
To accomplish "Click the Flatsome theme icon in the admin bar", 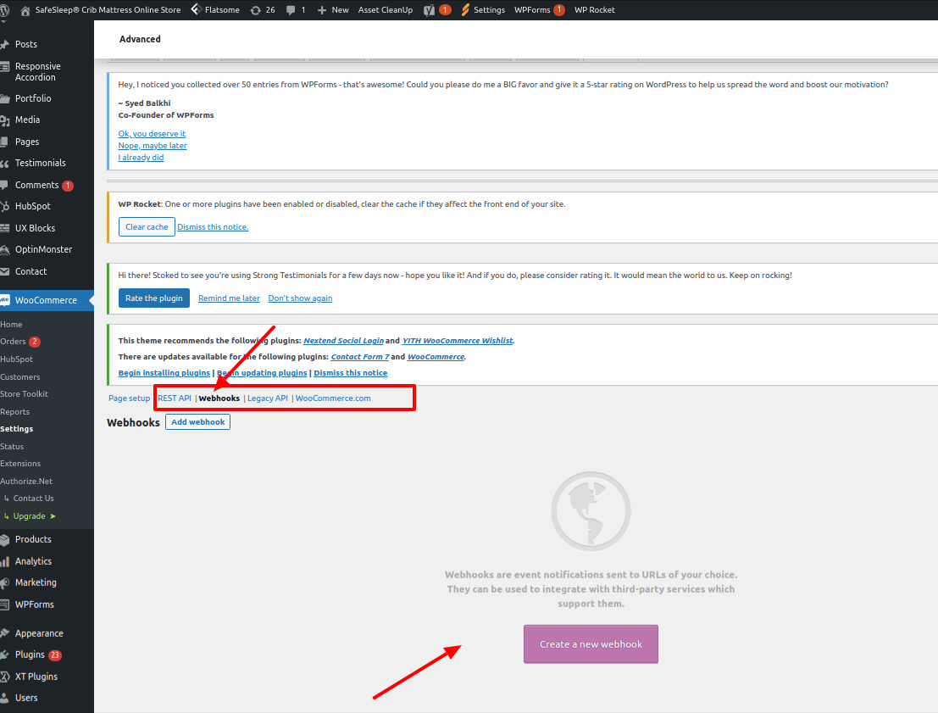I will (x=197, y=9).
